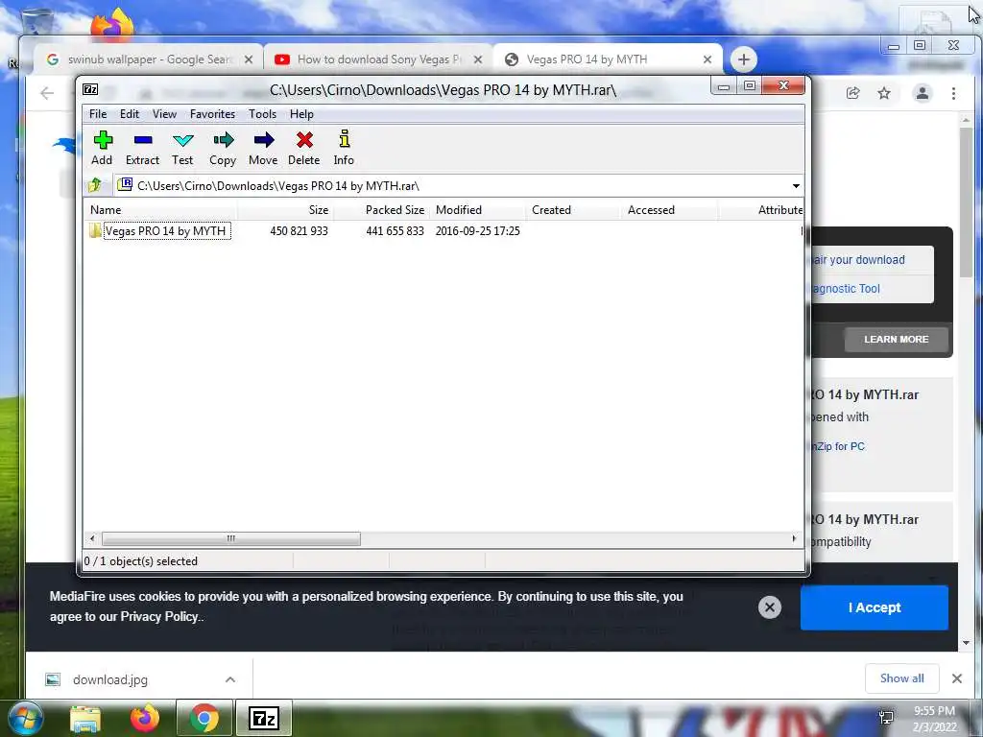The image size is (983, 737).
Task: Click the network tray icon
Action: [886, 718]
